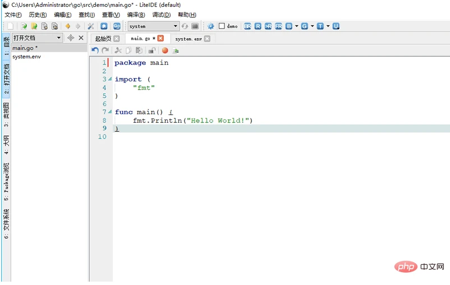The image size is (450, 285).
Task: Open the 3: 类视图 side tab
Action: (x=6, y=114)
